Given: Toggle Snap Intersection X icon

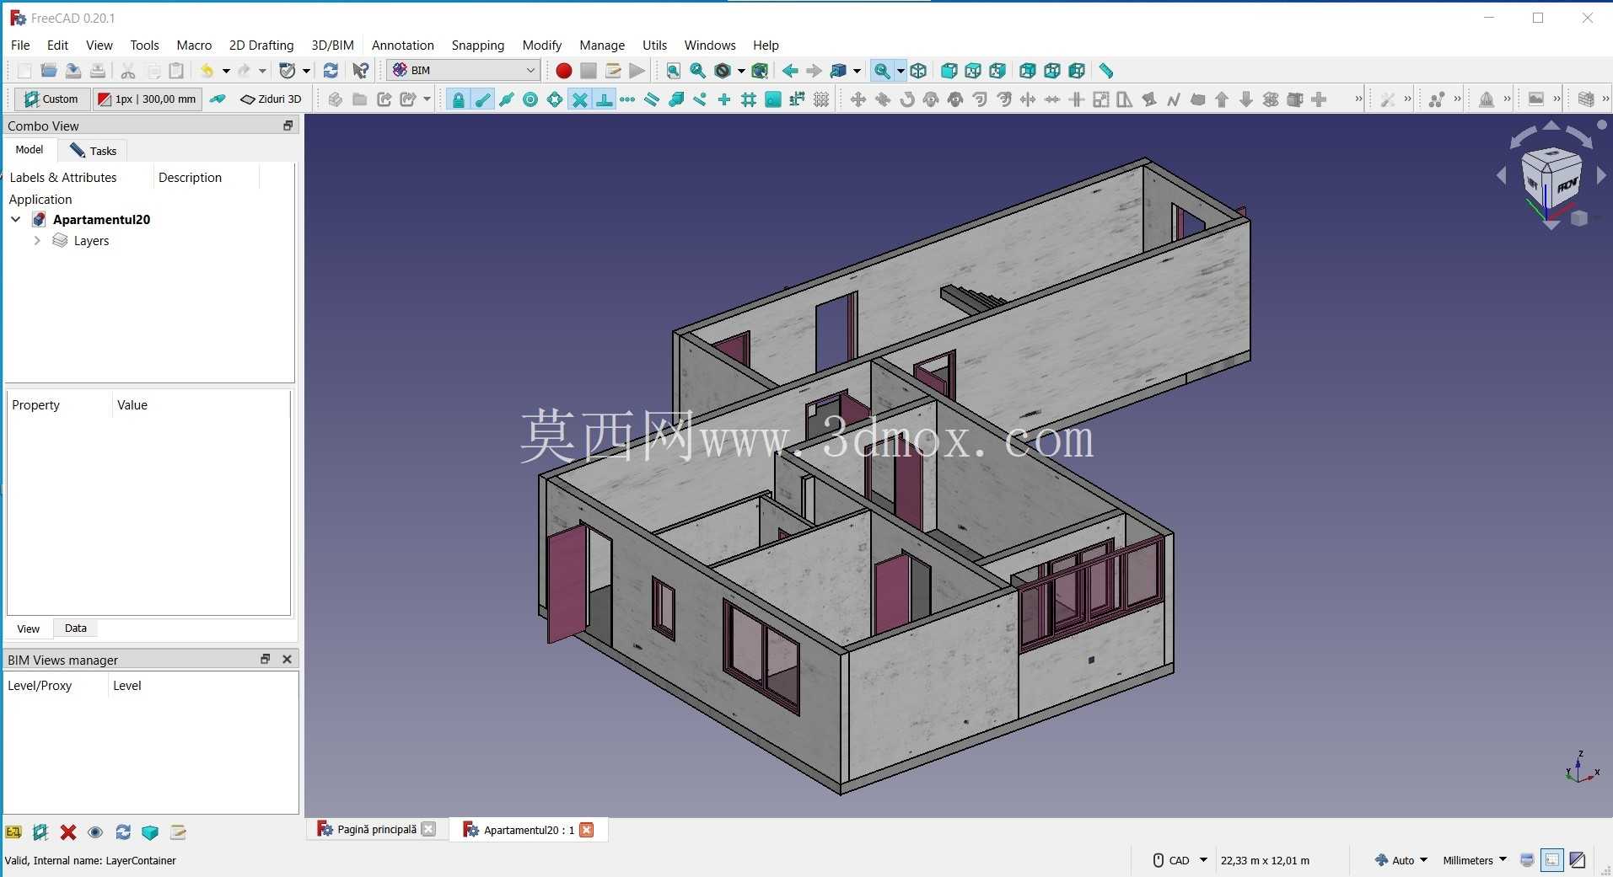Looking at the screenshot, I should click(x=579, y=99).
